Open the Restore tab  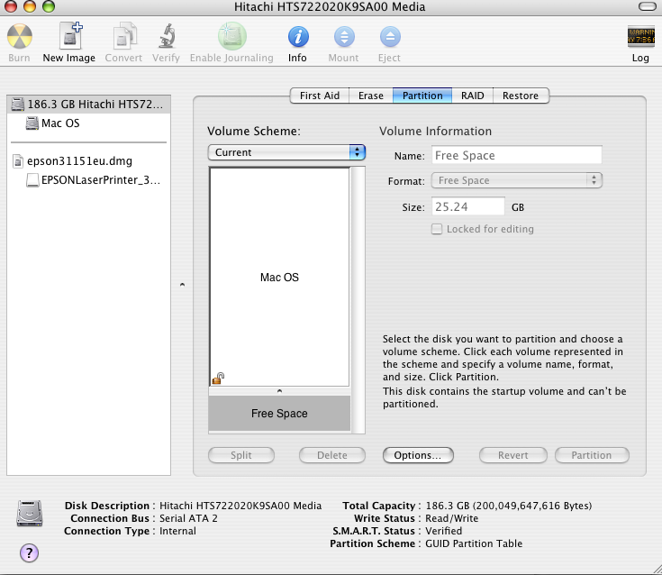pyautogui.click(x=521, y=96)
